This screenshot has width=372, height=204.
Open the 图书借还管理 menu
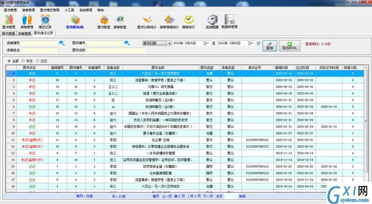[x=49, y=10]
